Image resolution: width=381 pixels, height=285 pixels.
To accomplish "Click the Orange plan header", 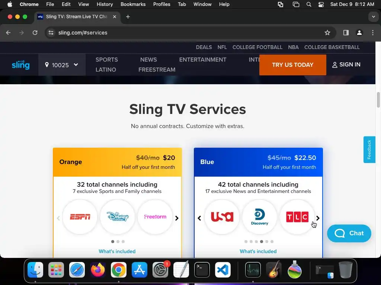I will click(x=117, y=162).
